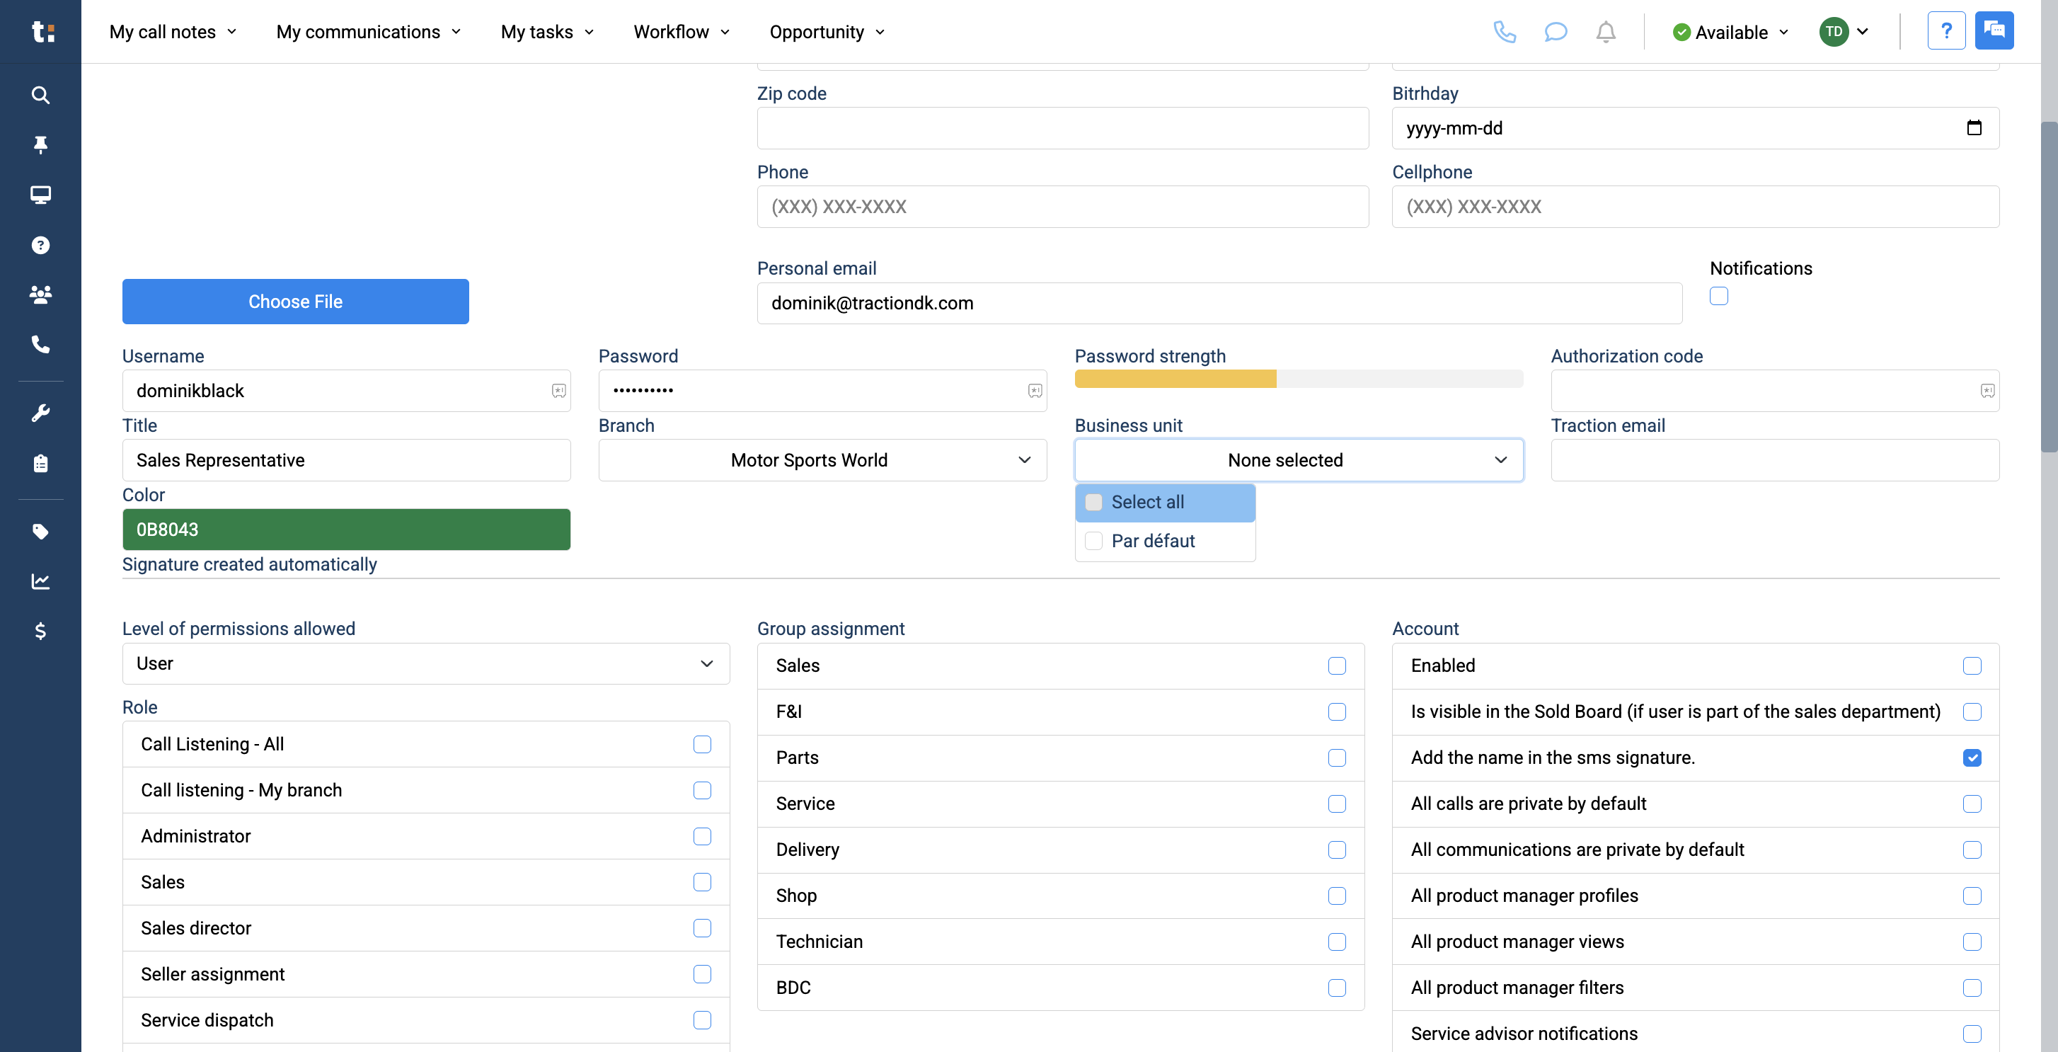Image resolution: width=2058 pixels, height=1052 pixels.
Task: Click the notifications bell icon in the top bar
Action: [x=1606, y=32]
